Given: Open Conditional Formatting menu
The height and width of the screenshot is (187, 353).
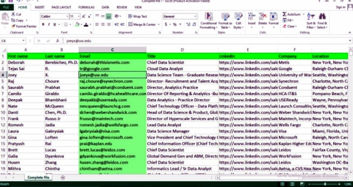Looking at the screenshot, I should click(209, 21).
